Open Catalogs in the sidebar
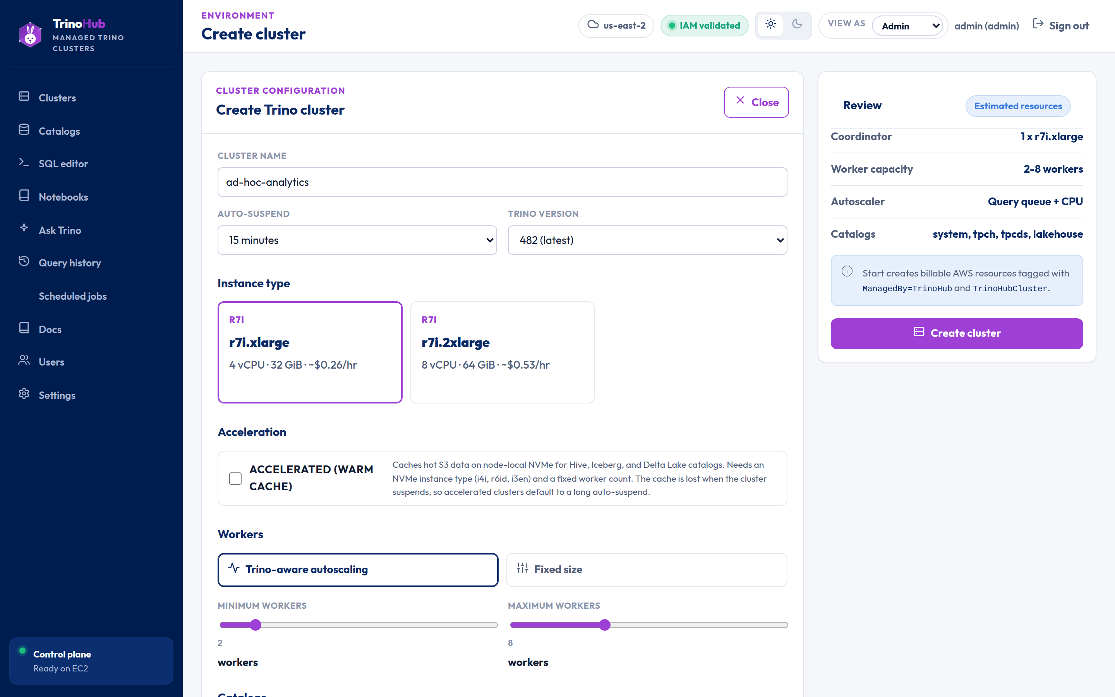This screenshot has width=1115, height=697. click(x=91, y=131)
